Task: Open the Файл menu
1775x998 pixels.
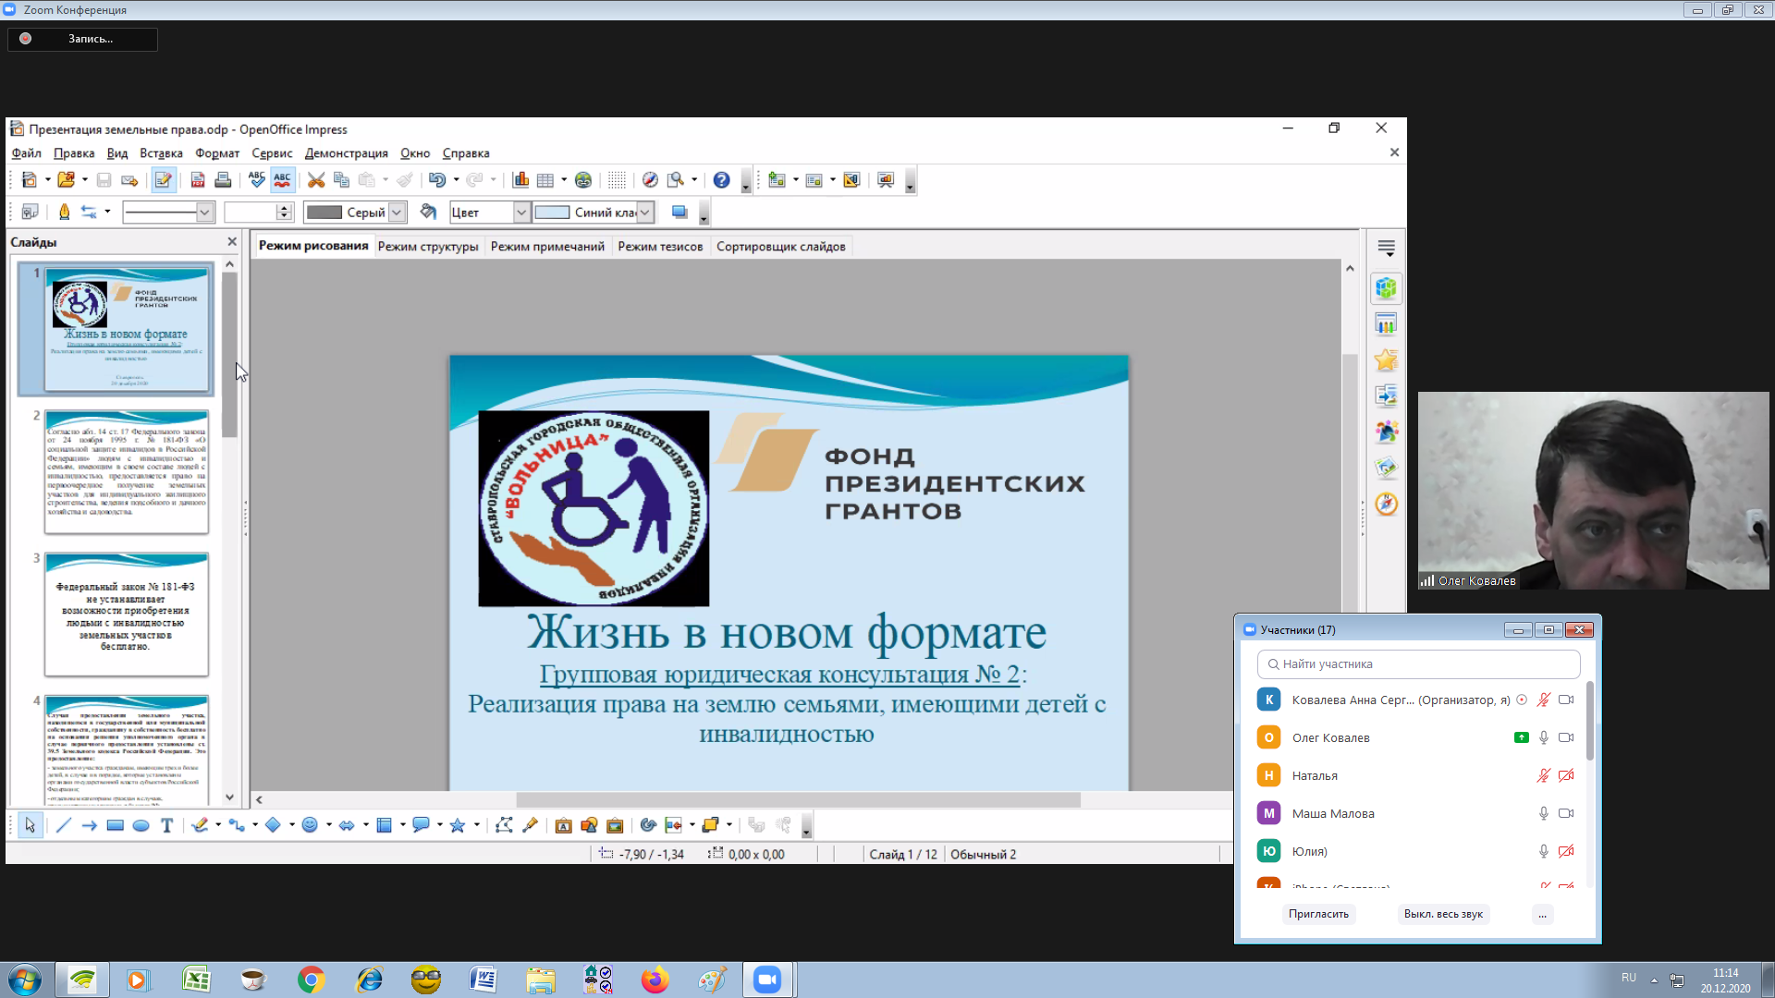Action: (x=26, y=153)
